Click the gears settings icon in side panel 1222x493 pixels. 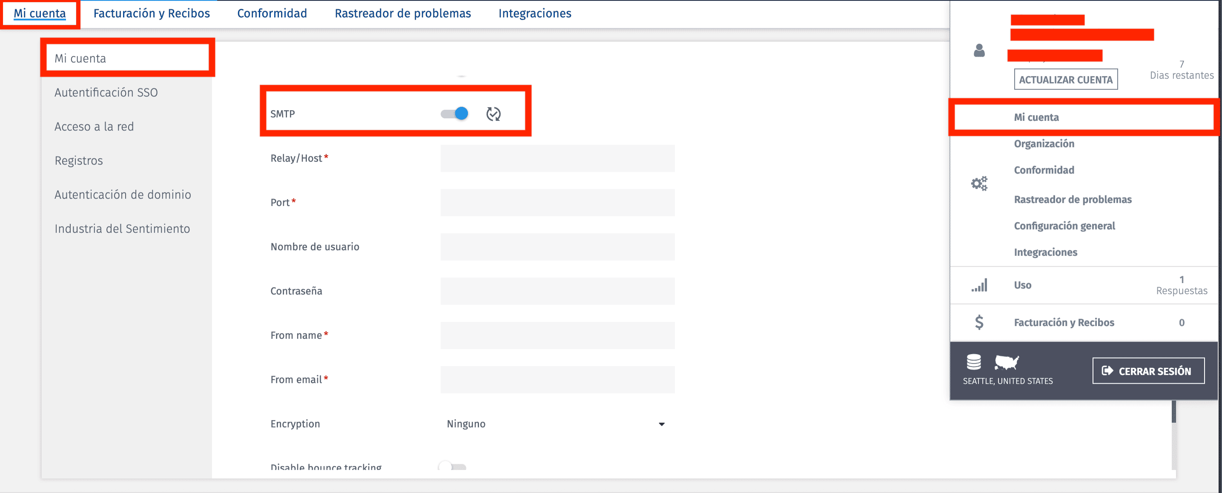[979, 184]
